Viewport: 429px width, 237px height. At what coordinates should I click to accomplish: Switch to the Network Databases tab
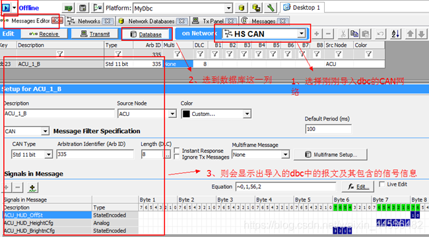click(x=151, y=21)
